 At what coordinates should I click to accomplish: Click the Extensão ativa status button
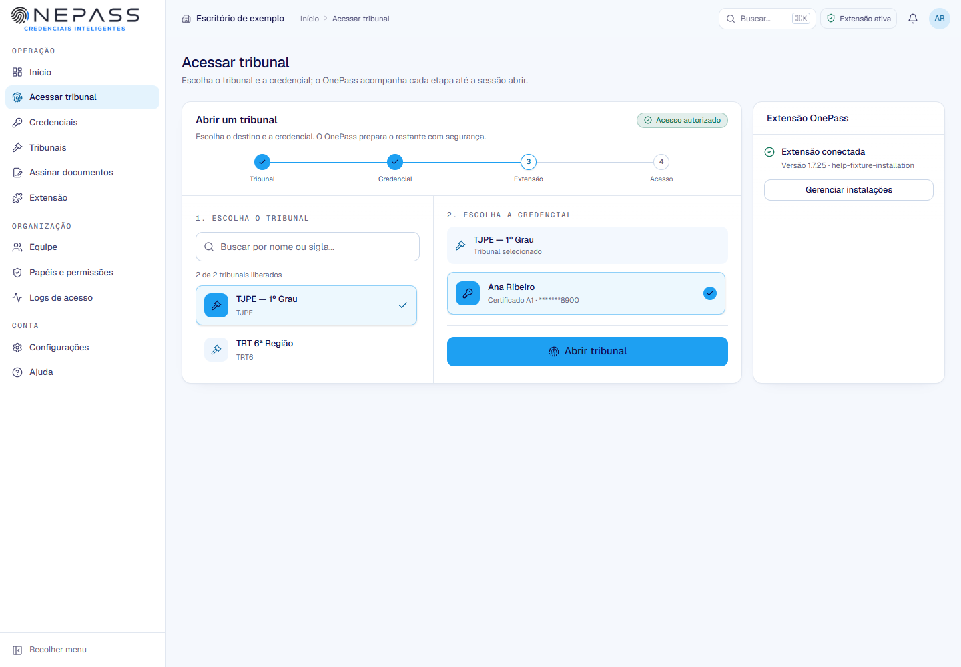tap(859, 19)
